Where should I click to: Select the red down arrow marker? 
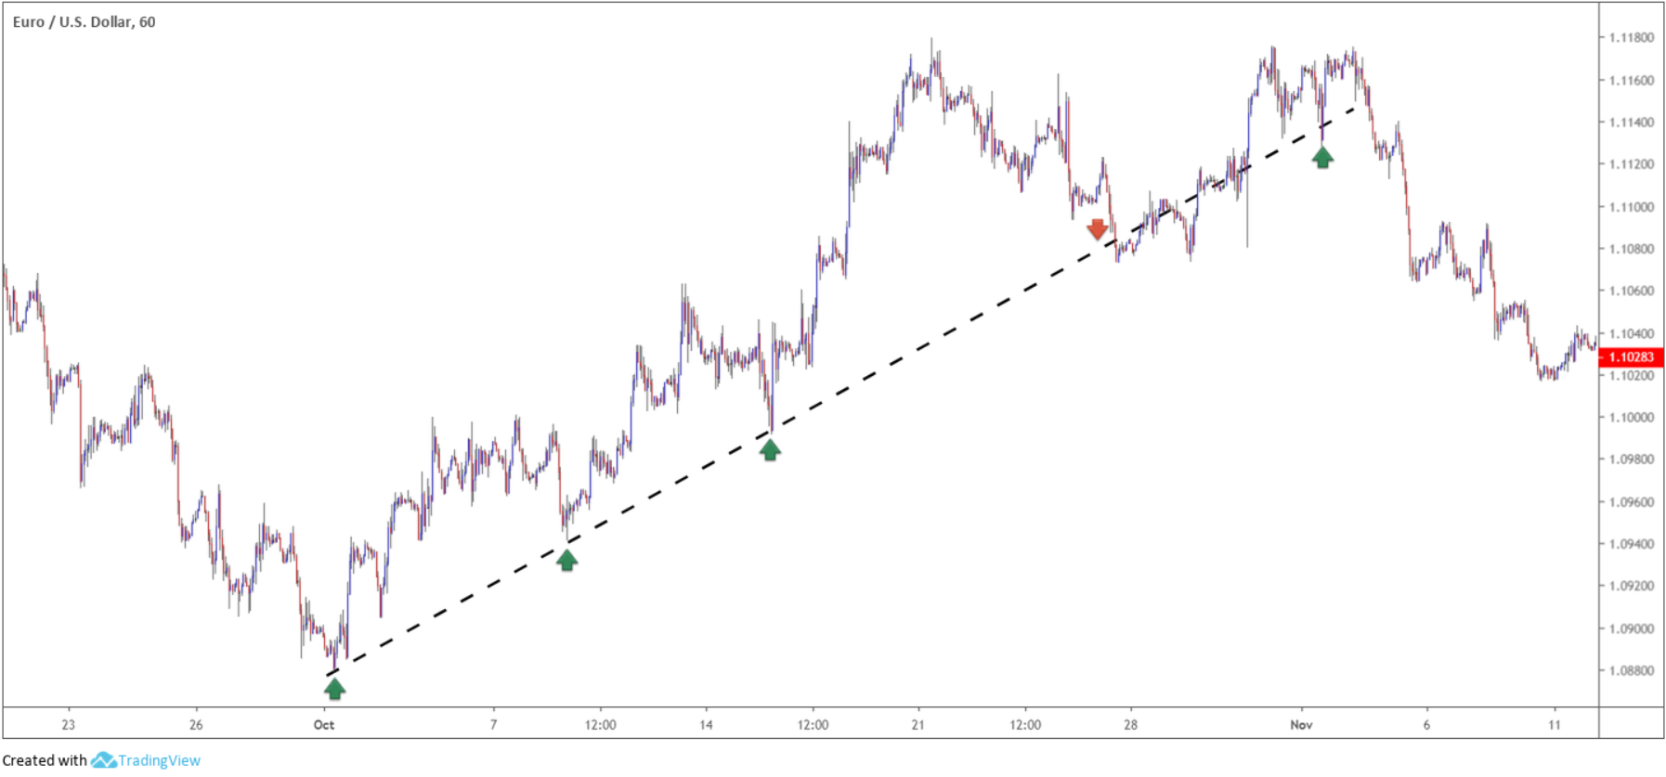[1098, 229]
